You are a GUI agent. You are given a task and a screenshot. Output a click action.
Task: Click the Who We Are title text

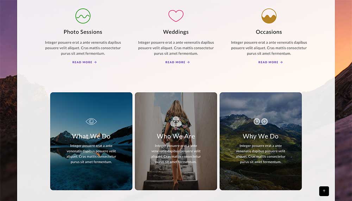[176, 136]
